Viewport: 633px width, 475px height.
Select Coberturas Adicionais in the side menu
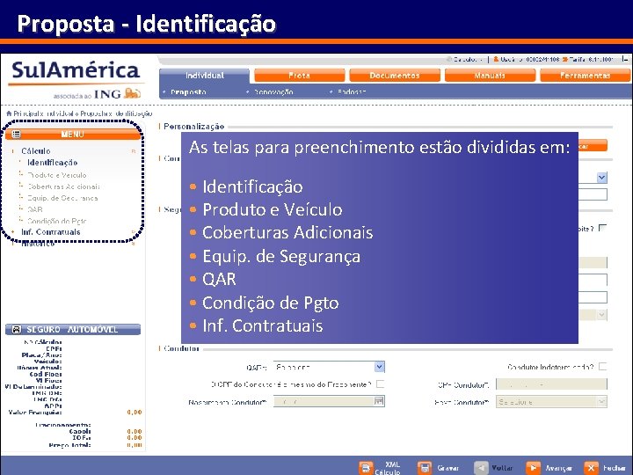[x=63, y=186]
